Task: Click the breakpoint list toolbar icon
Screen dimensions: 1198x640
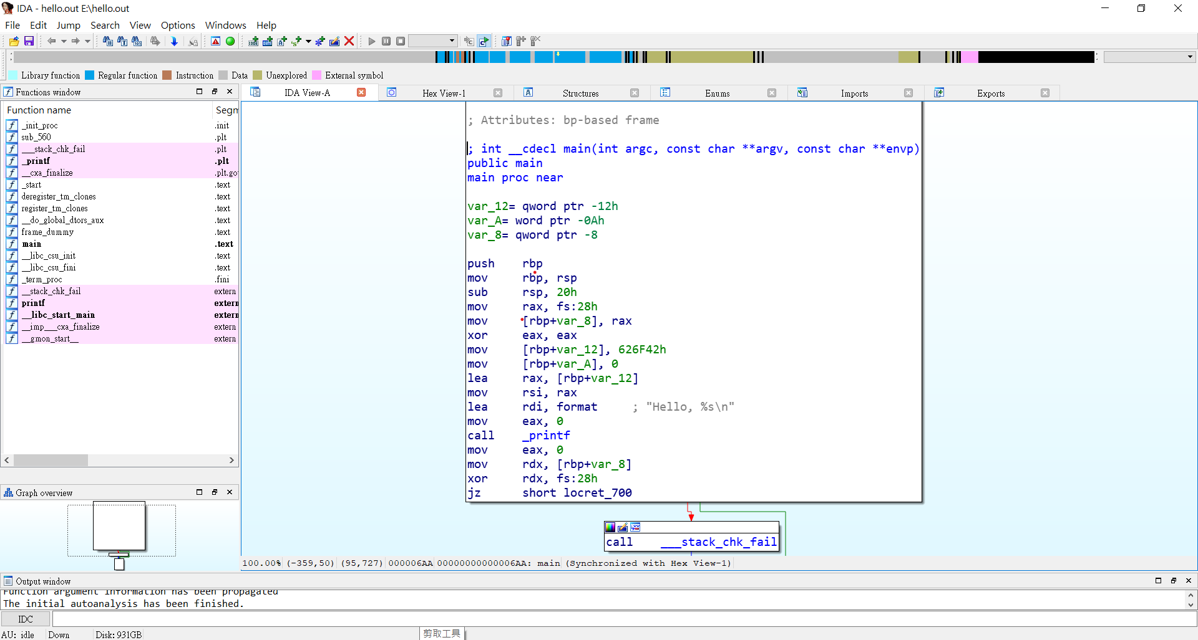Action: tap(506, 41)
